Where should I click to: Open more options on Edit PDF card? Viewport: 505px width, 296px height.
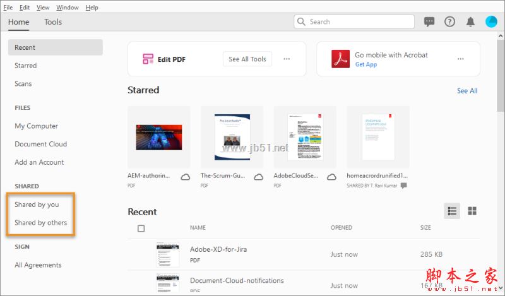click(x=287, y=59)
